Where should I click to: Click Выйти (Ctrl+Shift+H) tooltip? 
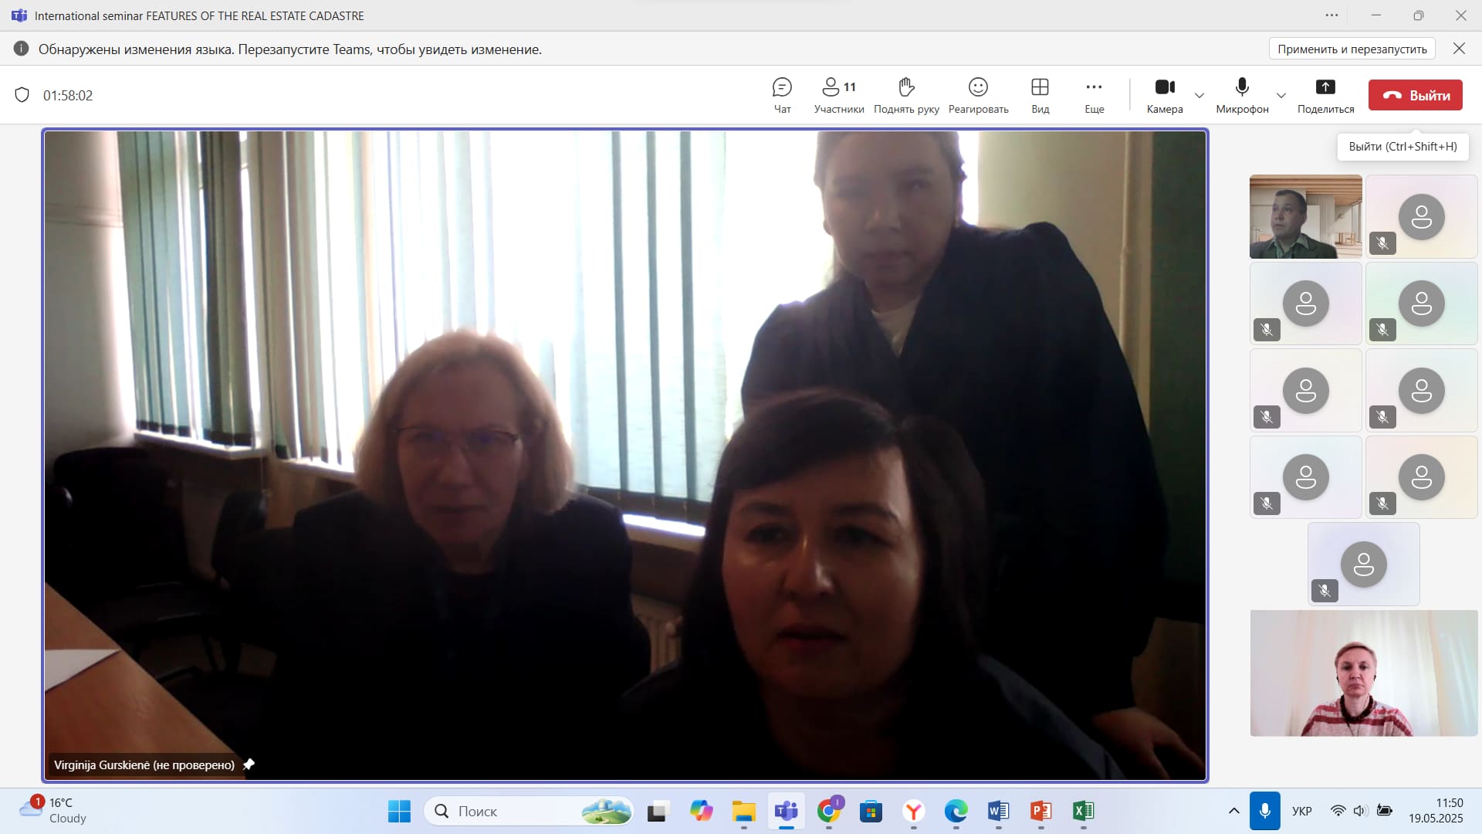[x=1402, y=147]
